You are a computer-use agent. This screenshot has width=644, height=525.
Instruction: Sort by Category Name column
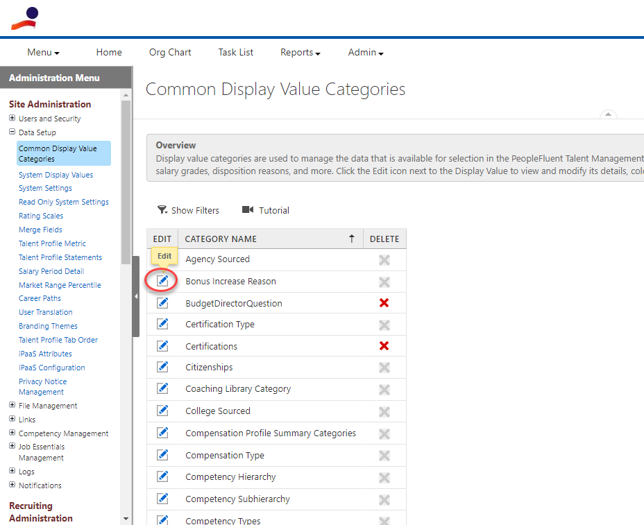[x=271, y=239]
